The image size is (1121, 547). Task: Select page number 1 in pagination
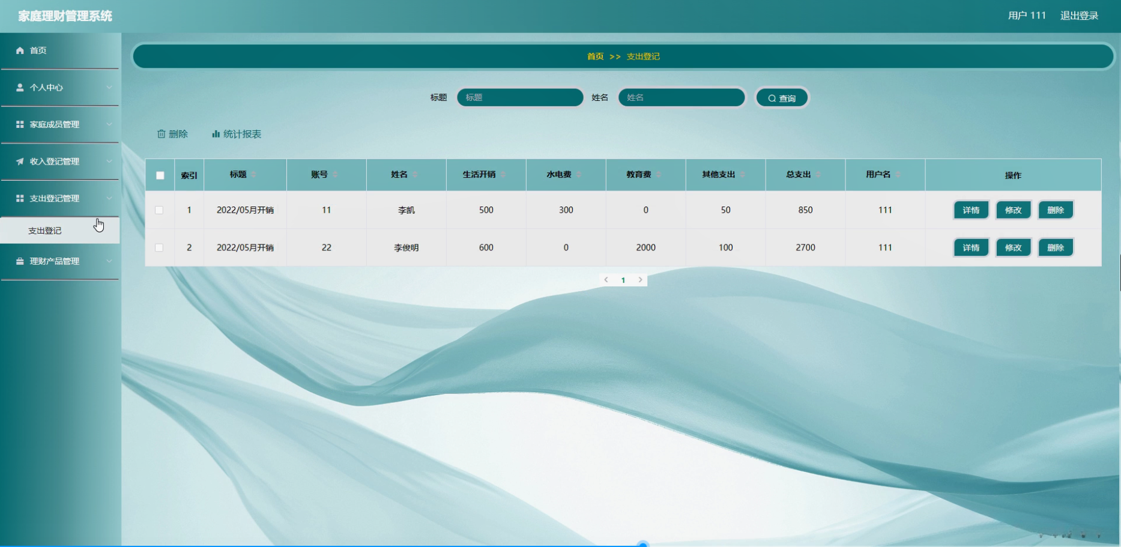pos(623,280)
